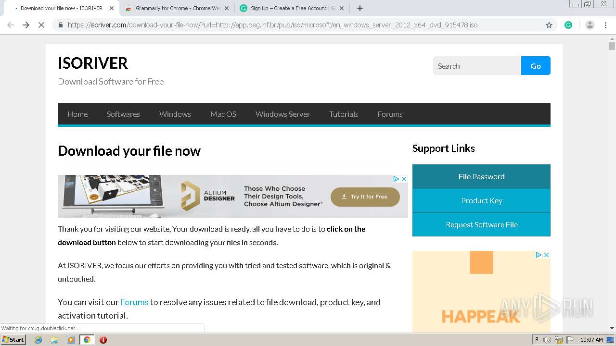Close the HAPPEAK sidebar ad

pyautogui.click(x=547, y=255)
